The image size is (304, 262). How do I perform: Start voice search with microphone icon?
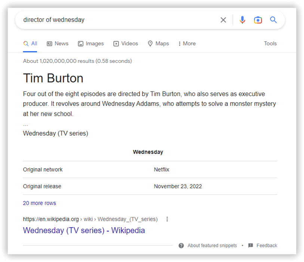(x=242, y=20)
